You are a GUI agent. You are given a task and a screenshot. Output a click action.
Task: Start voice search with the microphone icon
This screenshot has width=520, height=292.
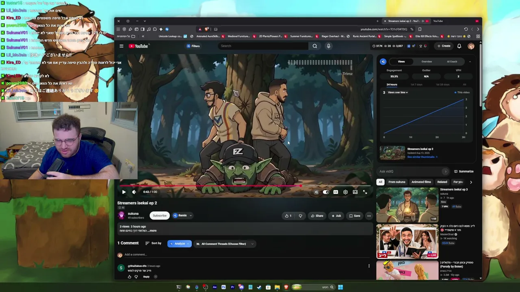click(x=329, y=46)
